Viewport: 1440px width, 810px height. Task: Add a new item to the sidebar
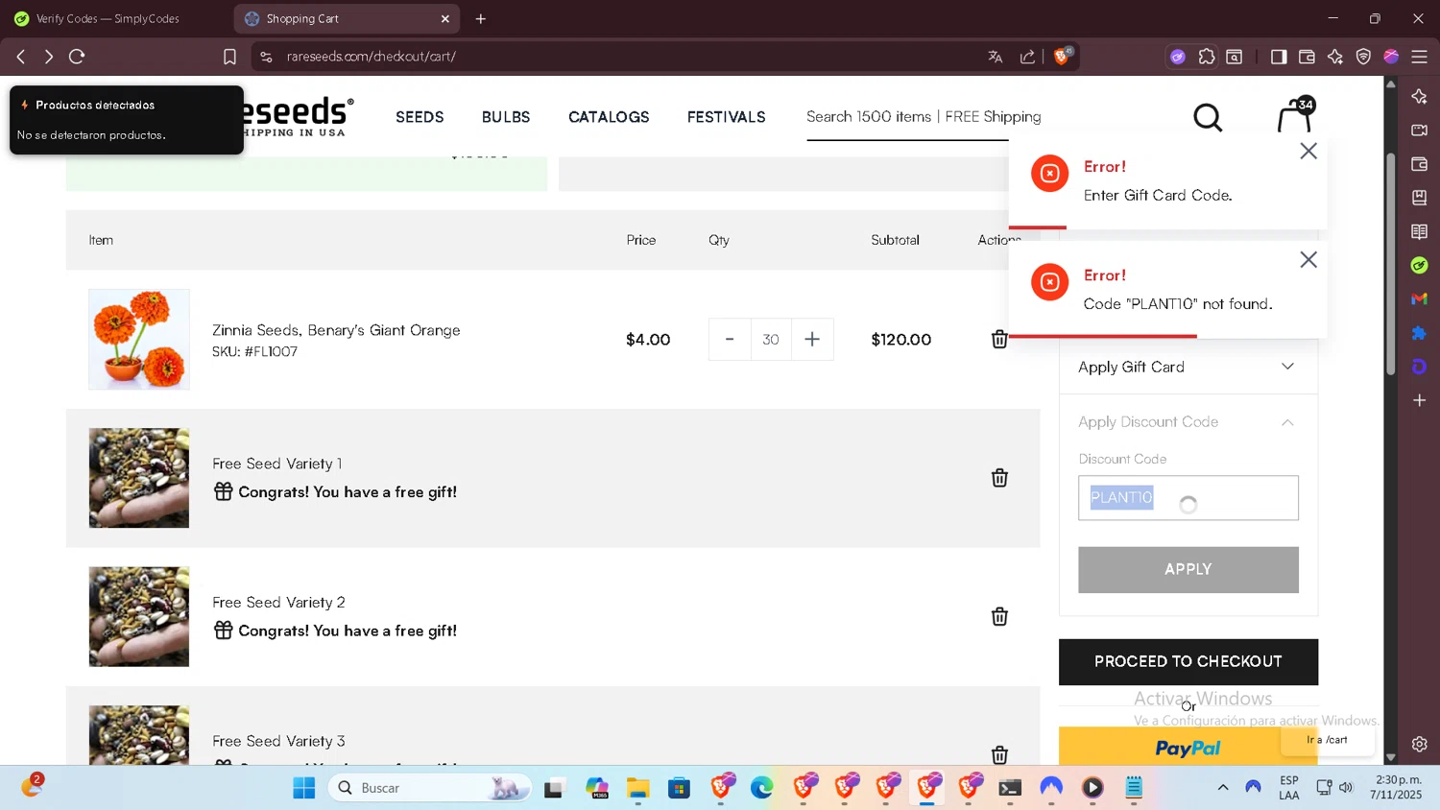click(1419, 400)
